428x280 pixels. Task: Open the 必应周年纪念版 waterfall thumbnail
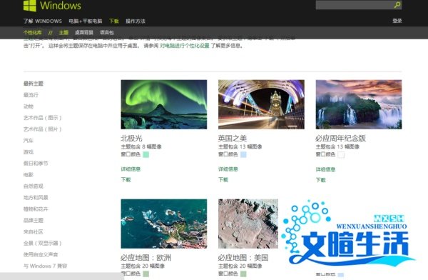tap(359, 104)
